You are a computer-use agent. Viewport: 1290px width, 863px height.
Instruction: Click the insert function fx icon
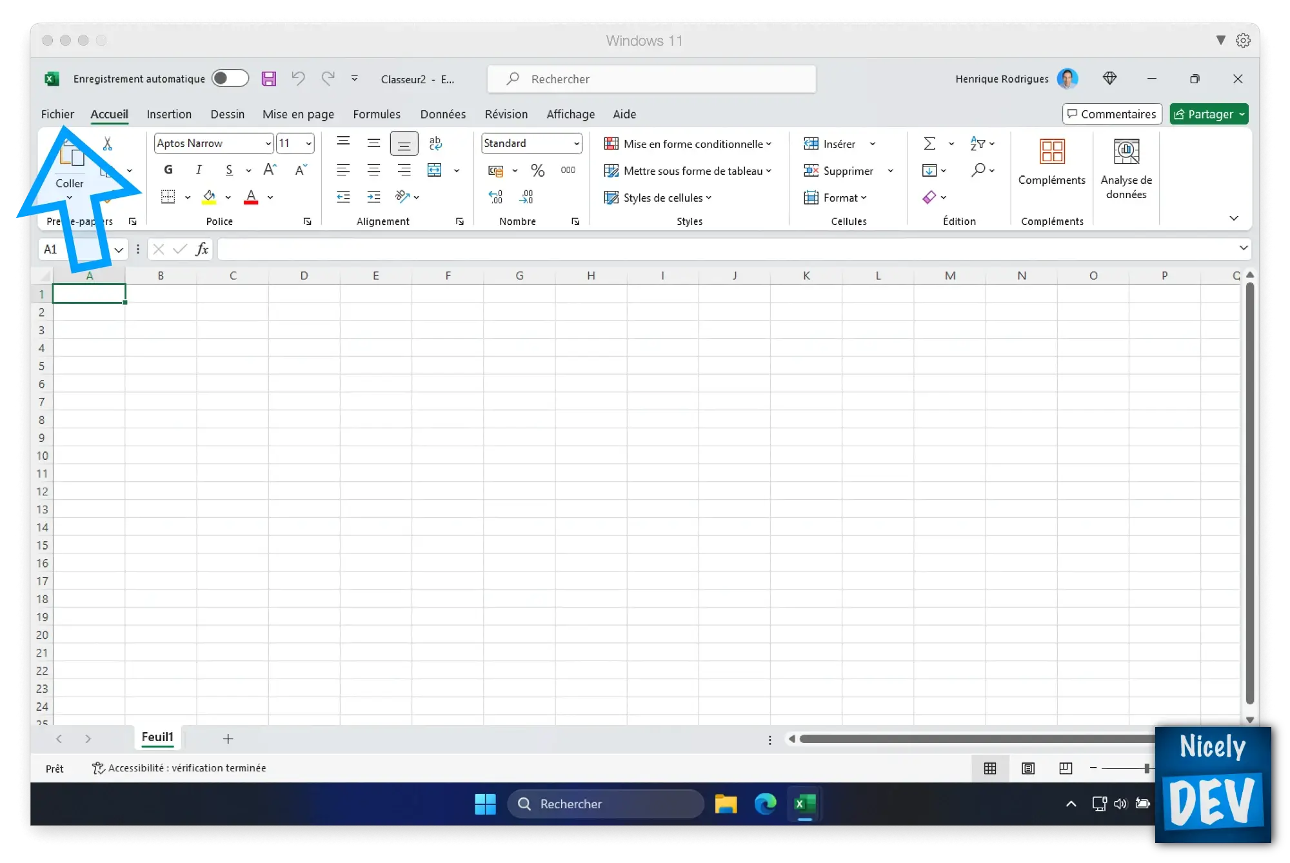pyautogui.click(x=202, y=249)
